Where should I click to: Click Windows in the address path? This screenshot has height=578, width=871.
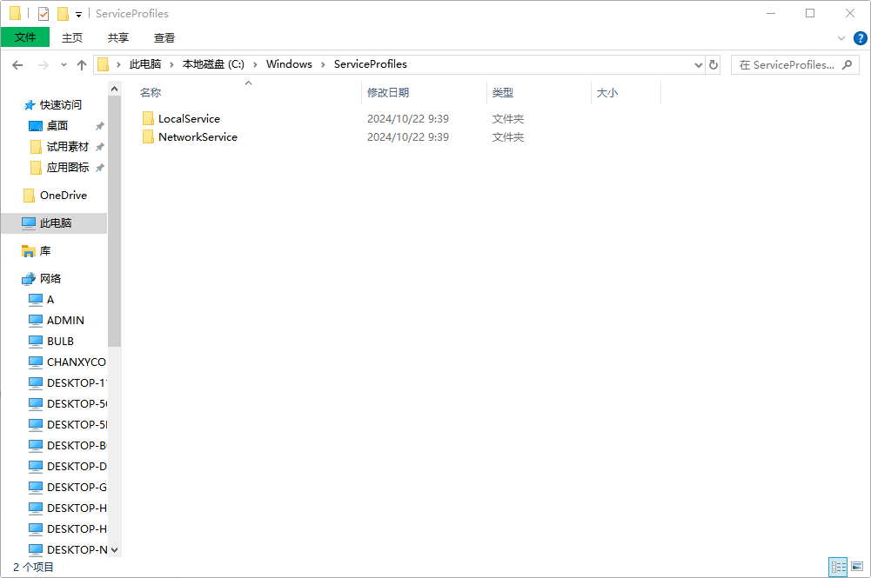(x=289, y=64)
